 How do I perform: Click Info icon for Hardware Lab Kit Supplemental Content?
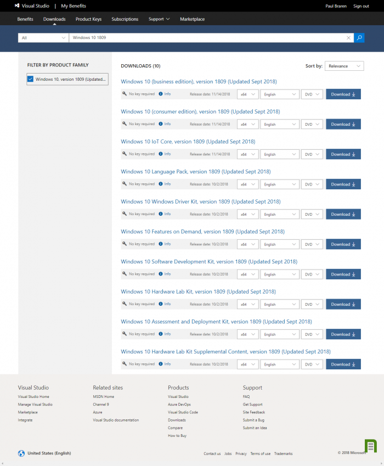point(161,364)
